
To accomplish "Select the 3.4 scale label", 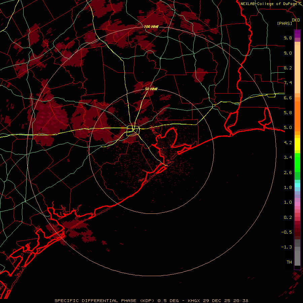I will 288,157.
